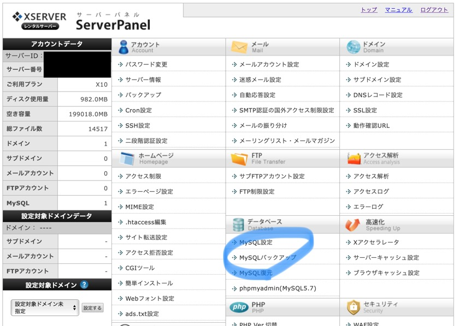Open phpmyadmin(MySQL5.7)
459x326 pixels.
tap(278, 288)
